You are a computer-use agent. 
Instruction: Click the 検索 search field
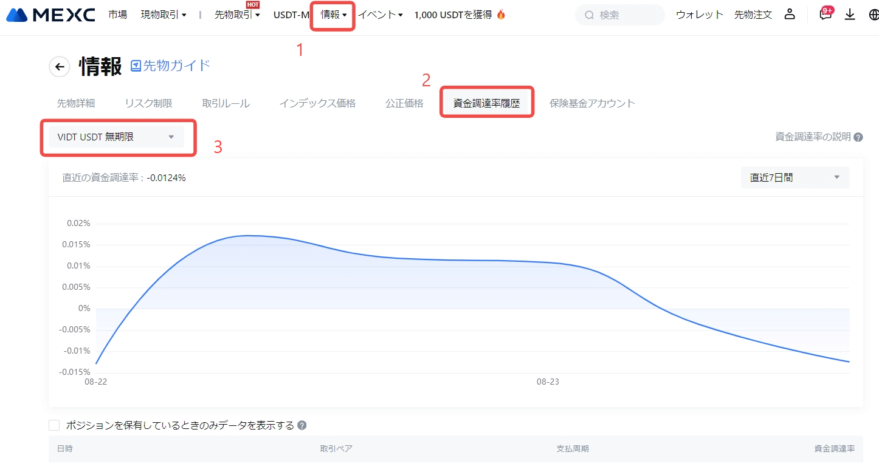[626, 15]
